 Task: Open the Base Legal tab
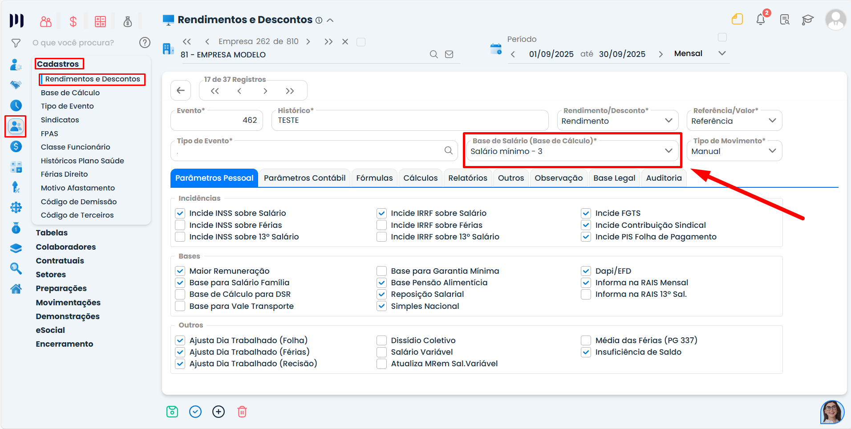(614, 178)
